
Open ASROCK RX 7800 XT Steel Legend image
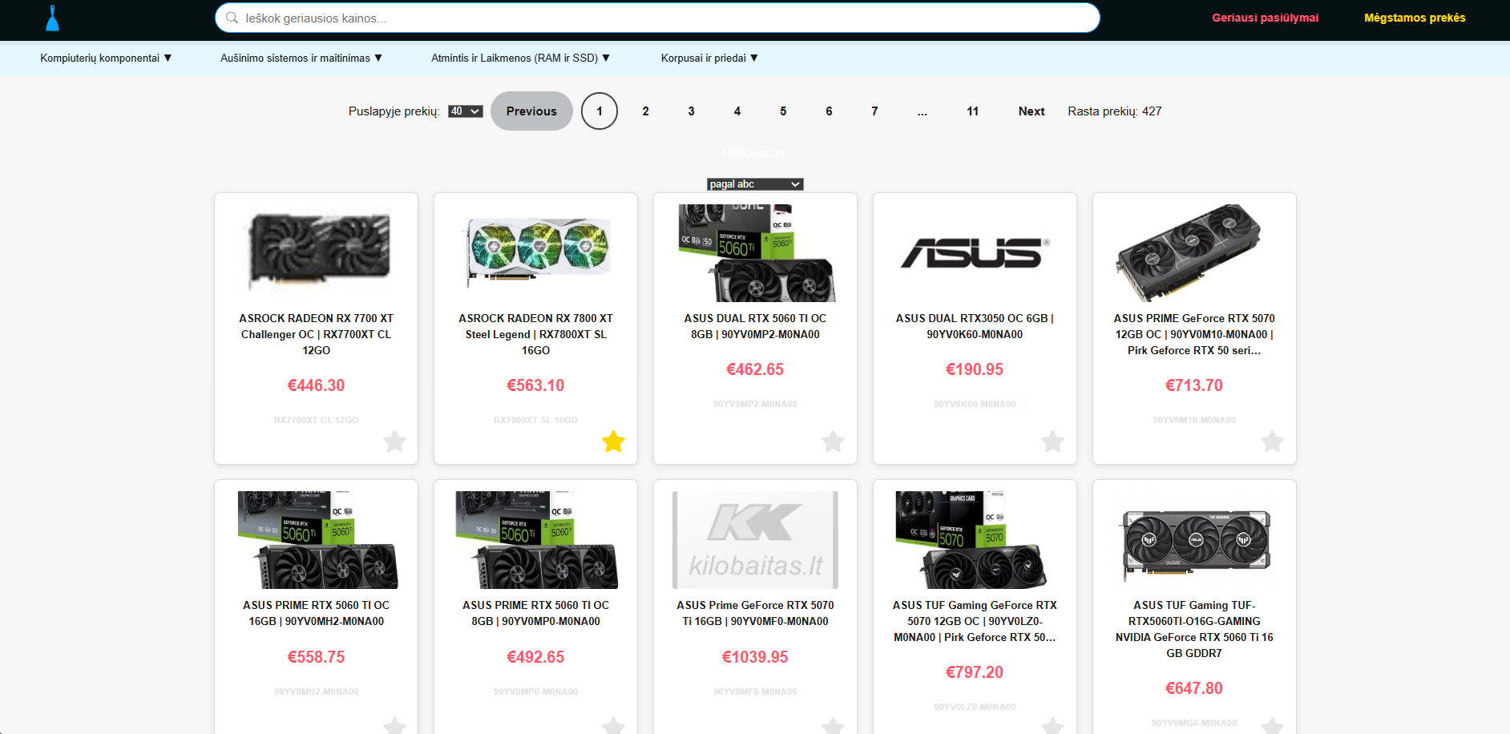[535, 253]
